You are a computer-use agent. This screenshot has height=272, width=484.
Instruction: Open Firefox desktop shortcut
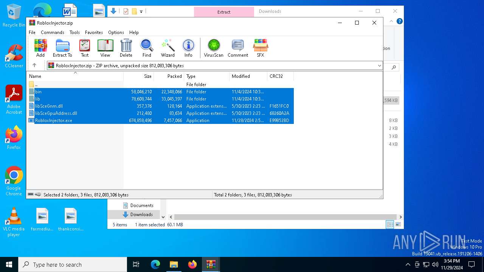click(x=14, y=138)
